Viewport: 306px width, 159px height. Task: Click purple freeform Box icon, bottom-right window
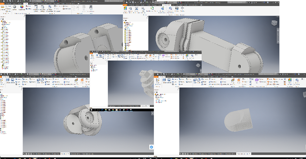coord(257,80)
